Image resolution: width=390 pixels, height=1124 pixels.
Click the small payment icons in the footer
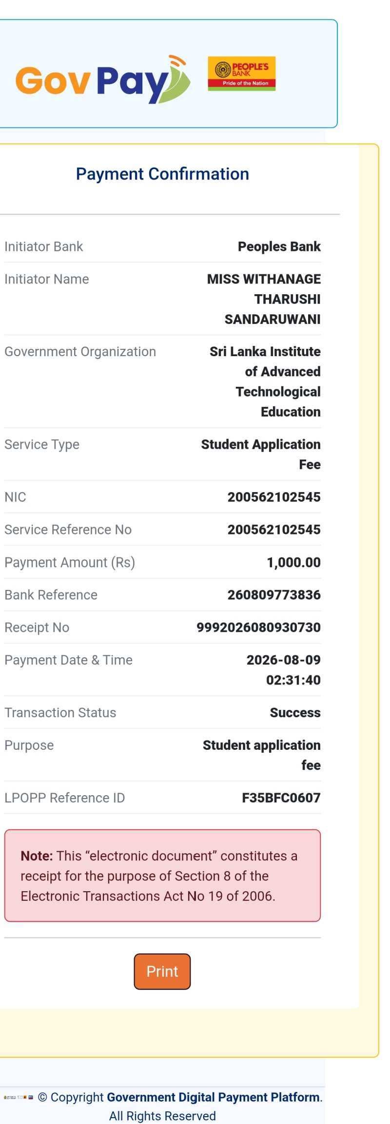pos(19,1097)
